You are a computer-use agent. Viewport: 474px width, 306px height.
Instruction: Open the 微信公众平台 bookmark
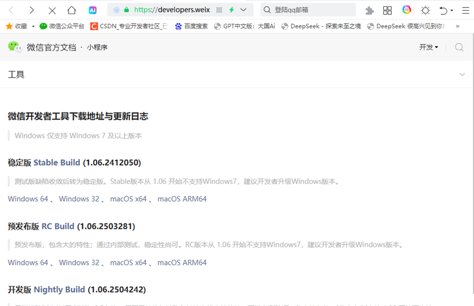coord(62,26)
